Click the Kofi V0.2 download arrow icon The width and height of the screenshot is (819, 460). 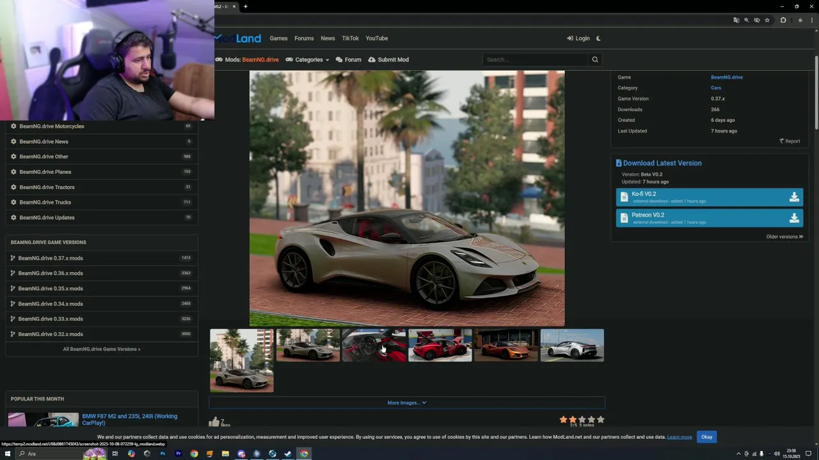tap(794, 197)
